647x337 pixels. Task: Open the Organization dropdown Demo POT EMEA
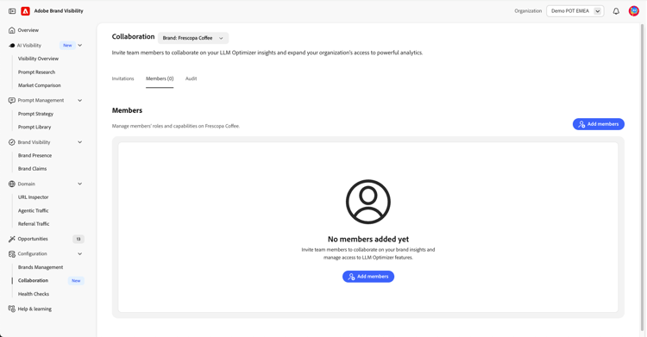(x=575, y=11)
